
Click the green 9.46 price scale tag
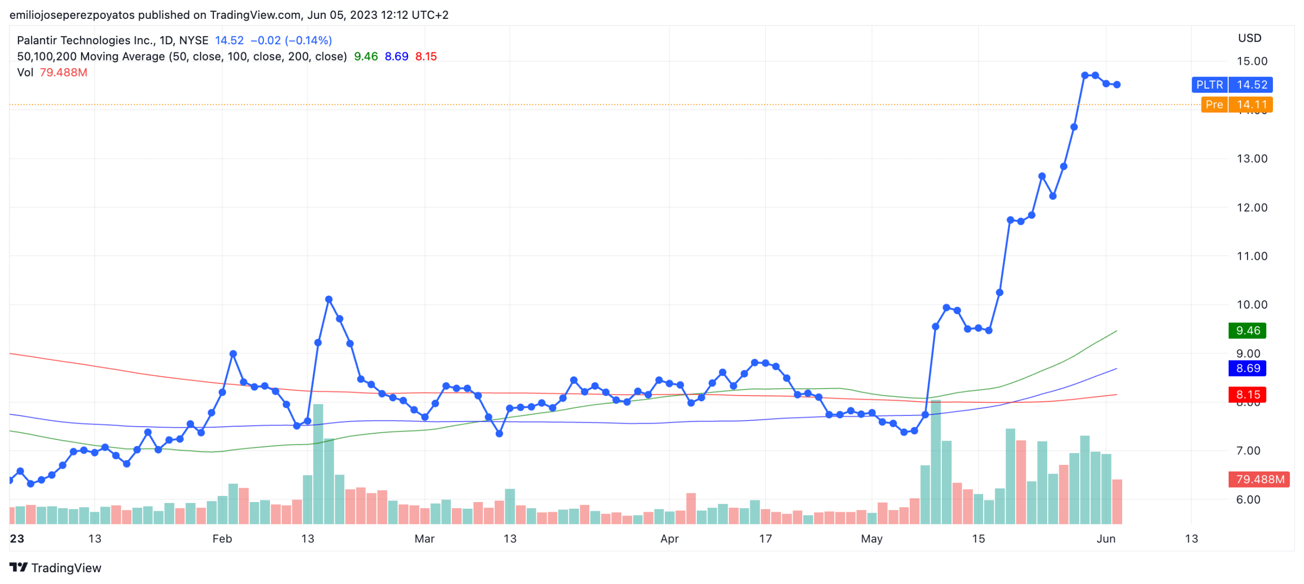1247,330
